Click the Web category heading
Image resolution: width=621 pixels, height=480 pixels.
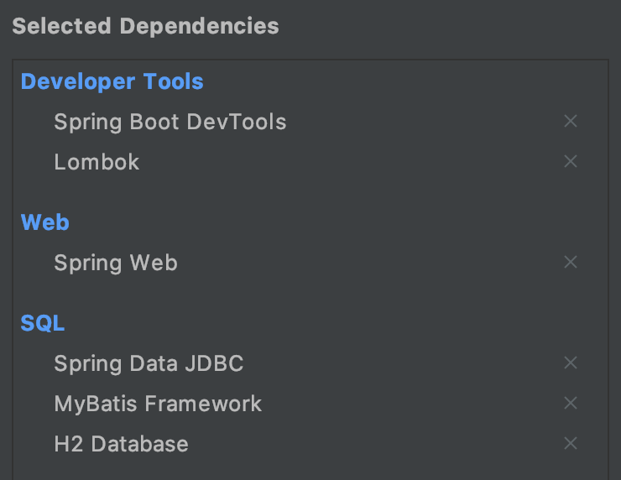(x=45, y=222)
